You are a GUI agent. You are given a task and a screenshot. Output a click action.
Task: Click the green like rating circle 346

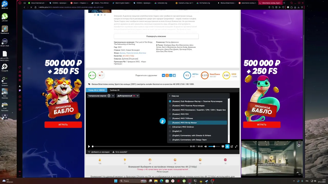click(92, 75)
